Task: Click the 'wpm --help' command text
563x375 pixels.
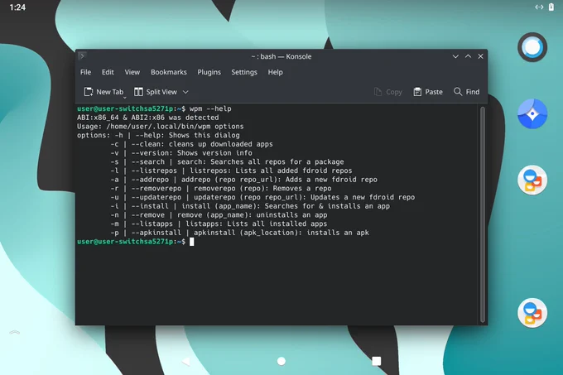Action: pos(210,108)
